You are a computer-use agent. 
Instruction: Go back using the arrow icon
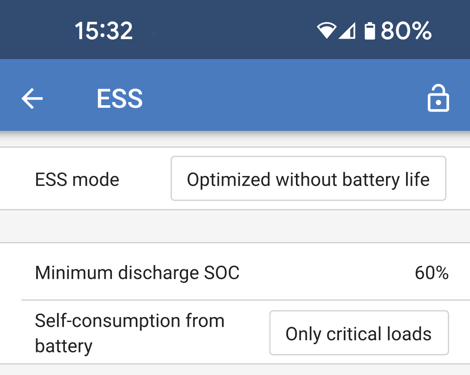(32, 99)
